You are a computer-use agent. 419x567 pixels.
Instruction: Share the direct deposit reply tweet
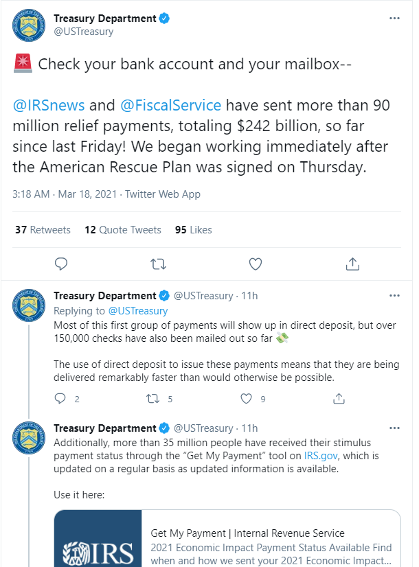pyautogui.click(x=339, y=399)
